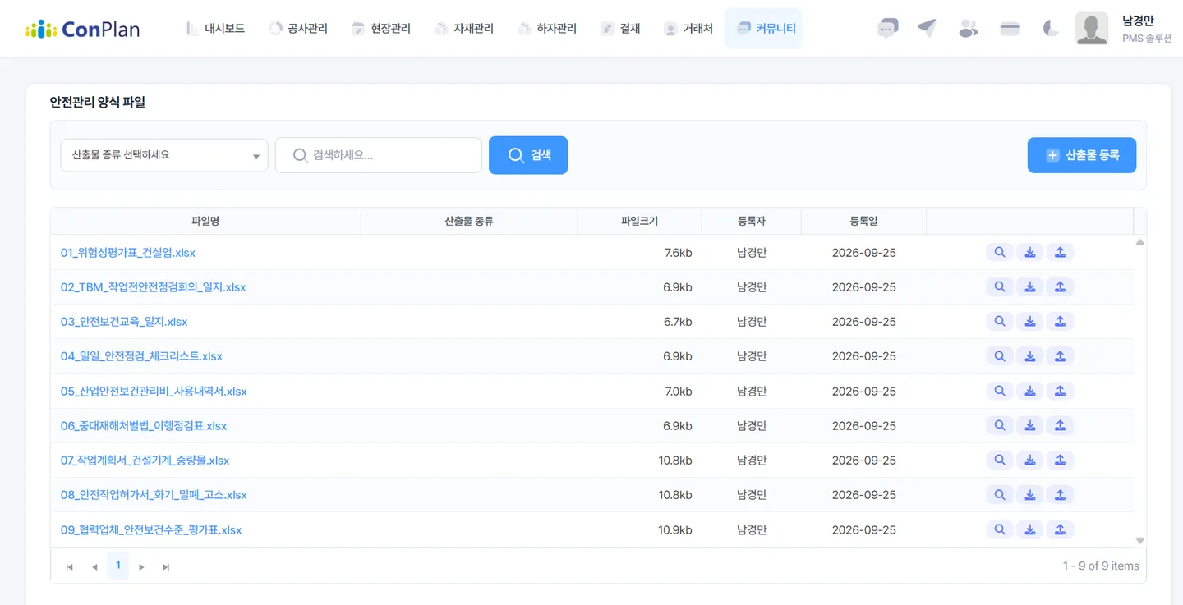Open the 현장관리 menu

pos(381,29)
